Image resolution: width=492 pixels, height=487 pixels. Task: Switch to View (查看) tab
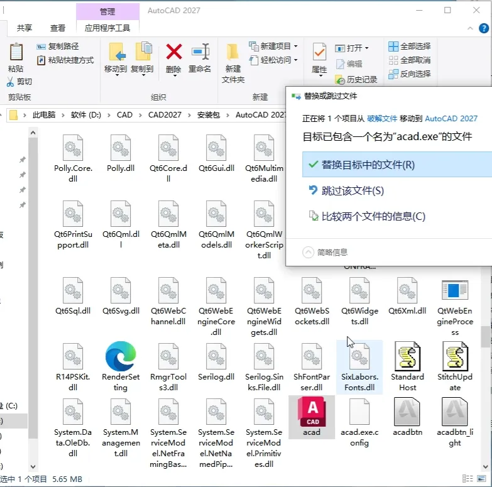click(x=58, y=28)
